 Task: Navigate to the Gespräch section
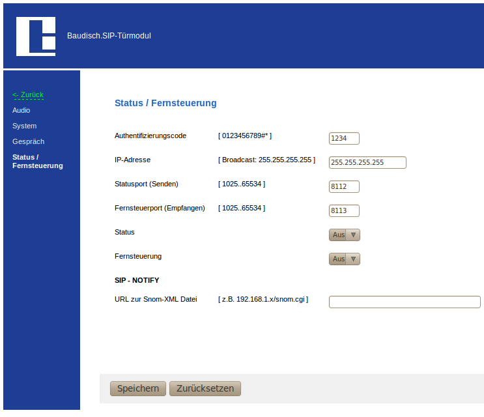pyautogui.click(x=28, y=142)
